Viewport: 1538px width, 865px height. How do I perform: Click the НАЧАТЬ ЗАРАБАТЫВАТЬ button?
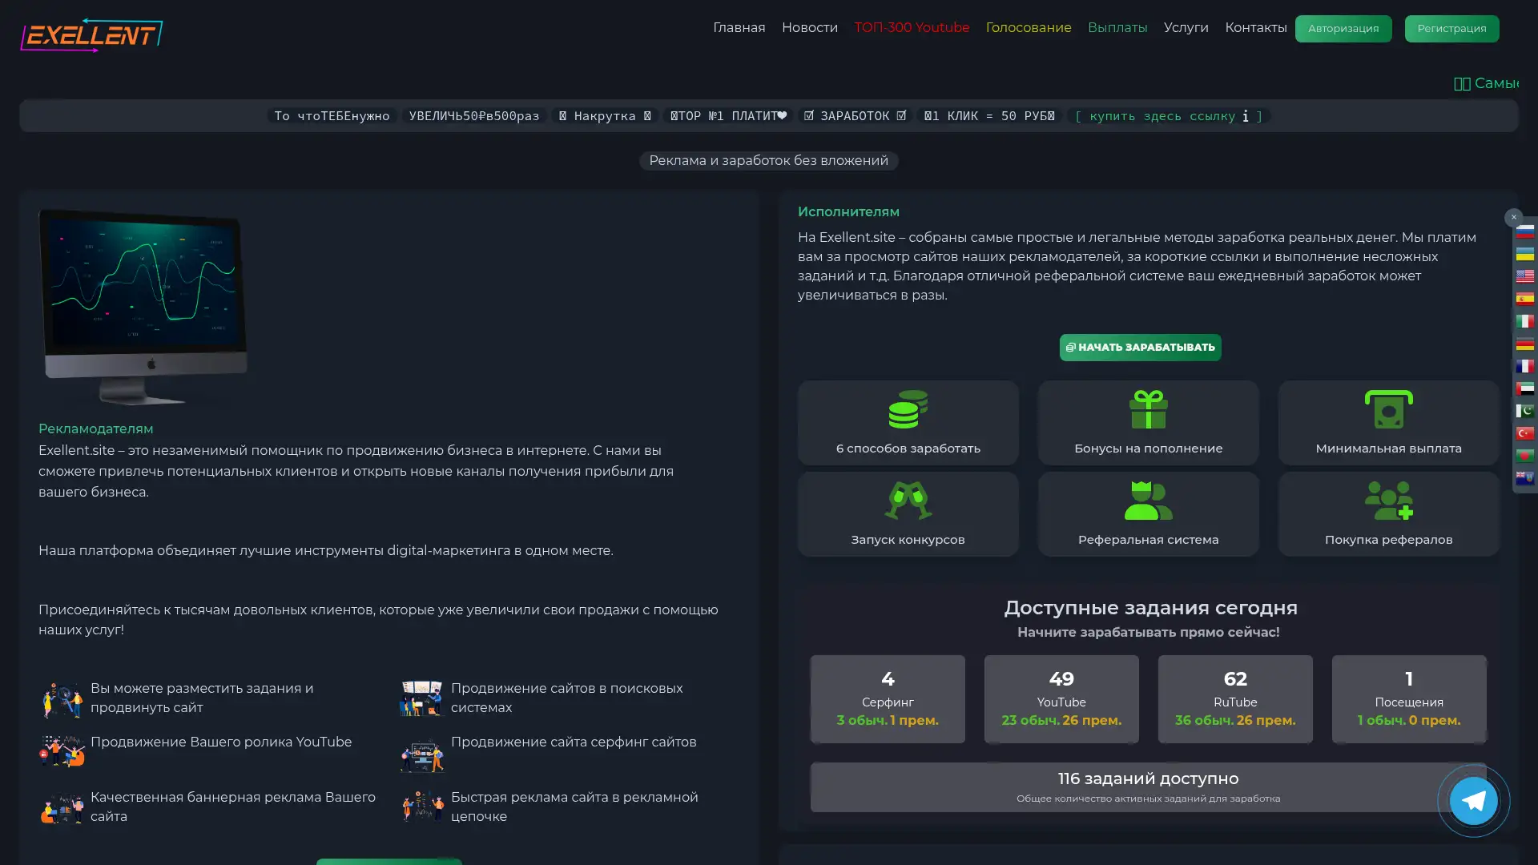click(1140, 348)
